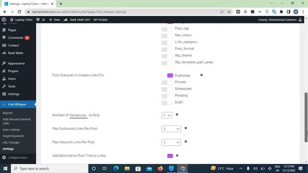Open Add Inbound Internal Links
Viewport: 308px width, 173px height.
[16, 121]
